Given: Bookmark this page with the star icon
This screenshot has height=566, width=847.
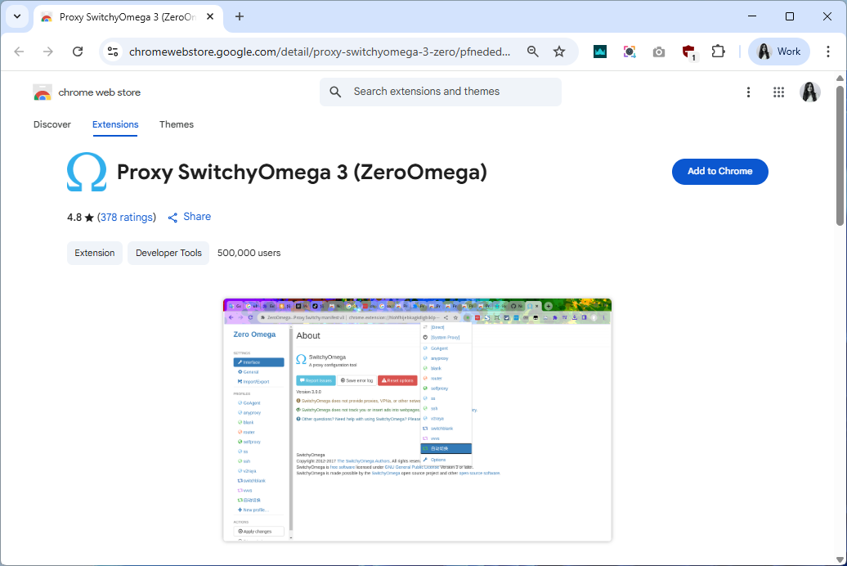Looking at the screenshot, I should pyautogui.click(x=559, y=52).
